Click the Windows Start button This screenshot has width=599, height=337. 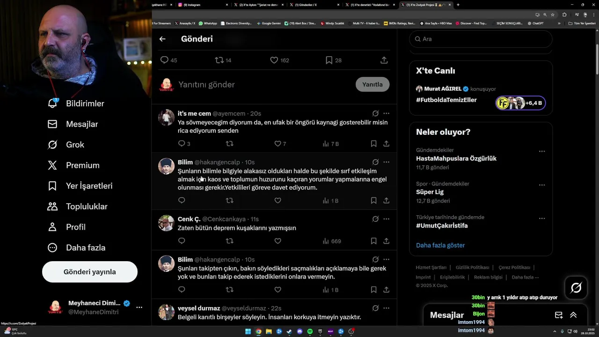(x=248, y=332)
